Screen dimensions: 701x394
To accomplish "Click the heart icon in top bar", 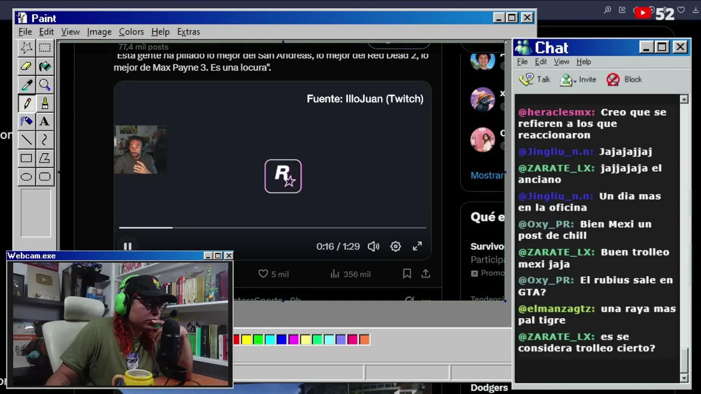I will click(x=681, y=10).
